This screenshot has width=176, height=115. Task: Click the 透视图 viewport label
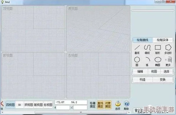pyautogui.click(x=73, y=9)
